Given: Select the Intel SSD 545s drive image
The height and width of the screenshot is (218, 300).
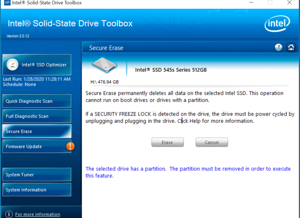Looking at the screenshot, I should pyautogui.click(x=105, y=65).
